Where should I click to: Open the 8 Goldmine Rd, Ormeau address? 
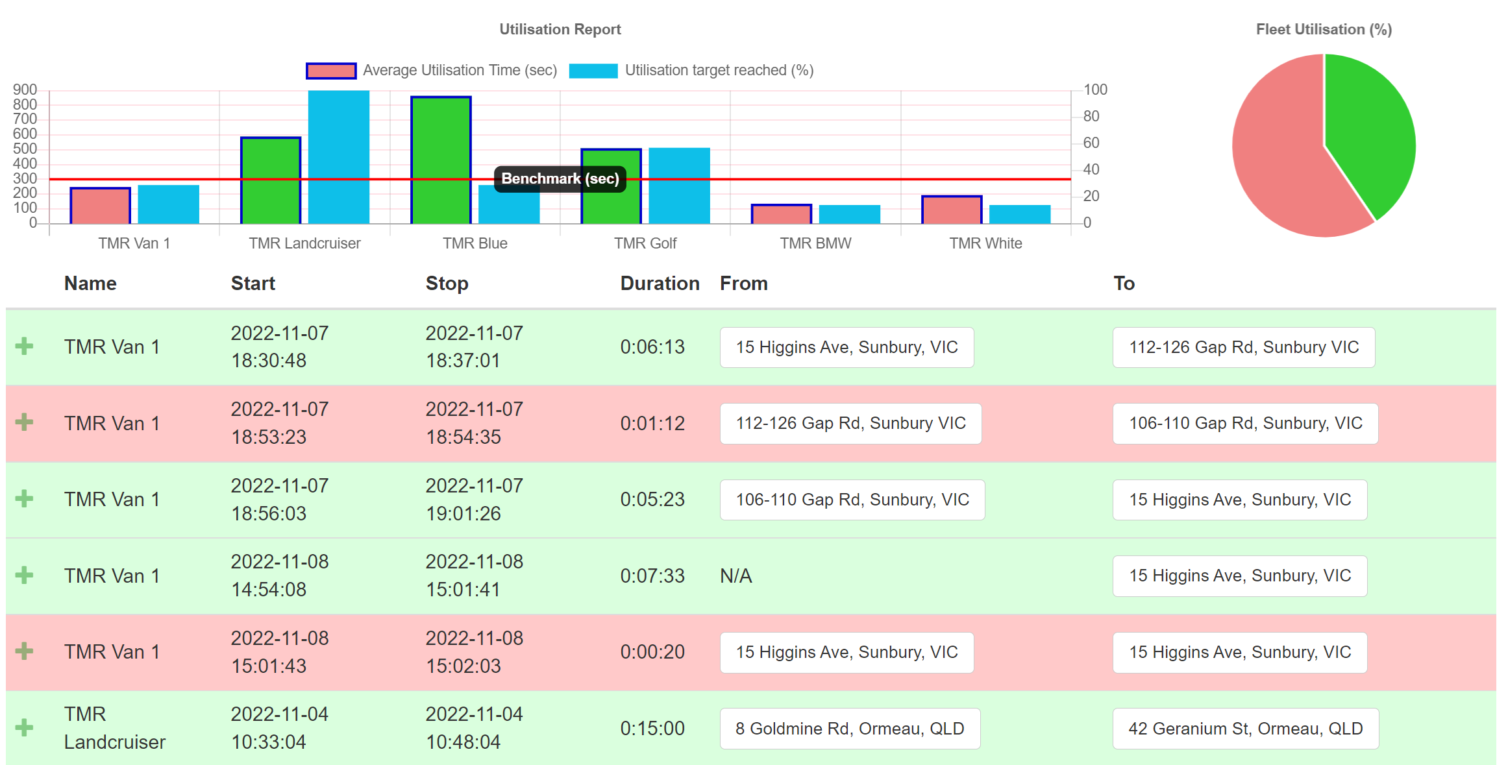tap(850, 728)
